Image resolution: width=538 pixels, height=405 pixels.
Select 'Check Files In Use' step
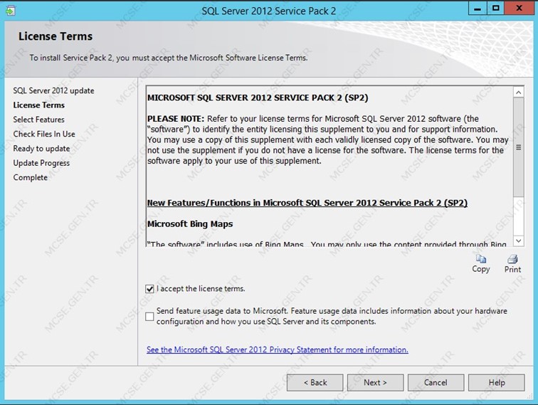pos(44,134)
